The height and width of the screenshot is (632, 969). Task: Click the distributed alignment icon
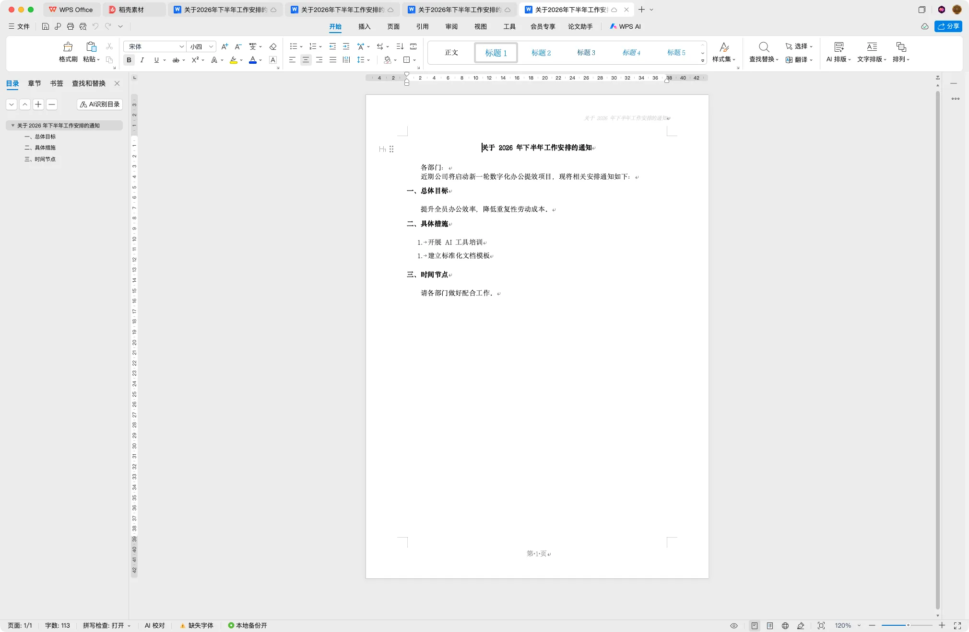pos(346,60)
